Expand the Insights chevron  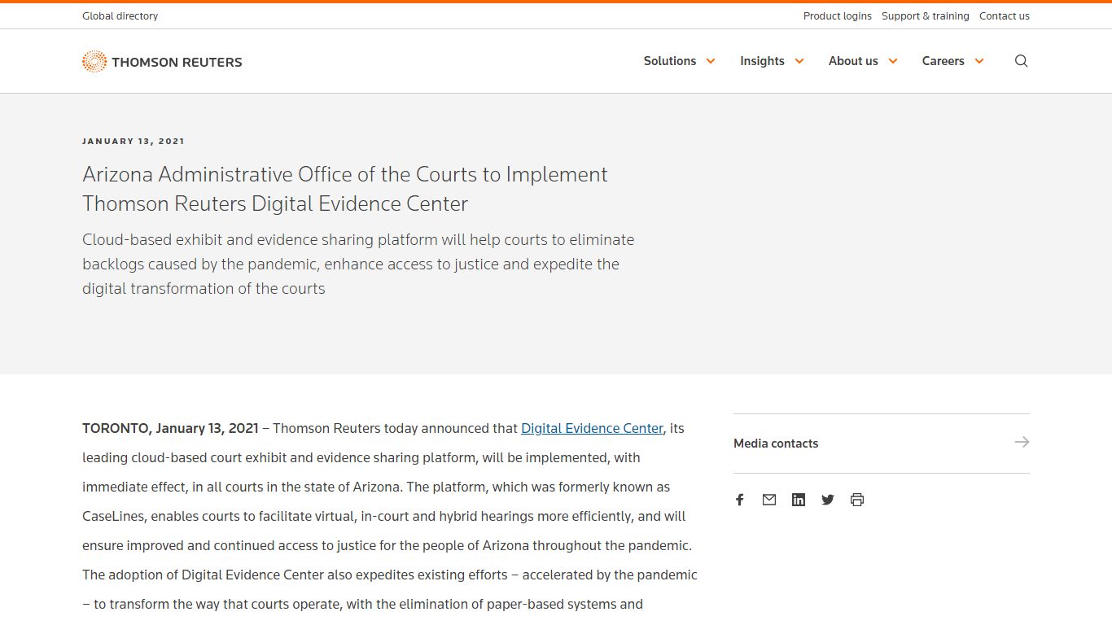[x=799, y=61]
